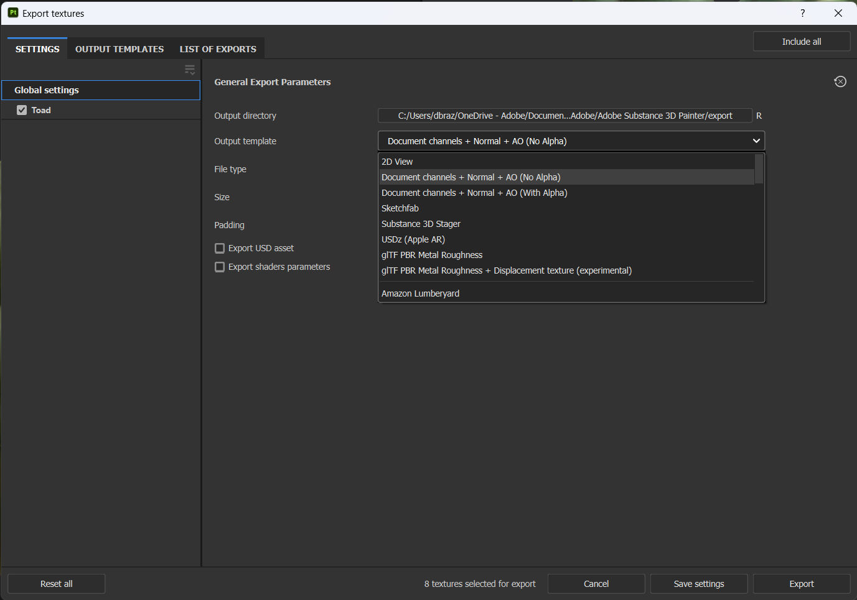The image size is (857, 600).
Task: Click the File type label
Action: (230, 169)
